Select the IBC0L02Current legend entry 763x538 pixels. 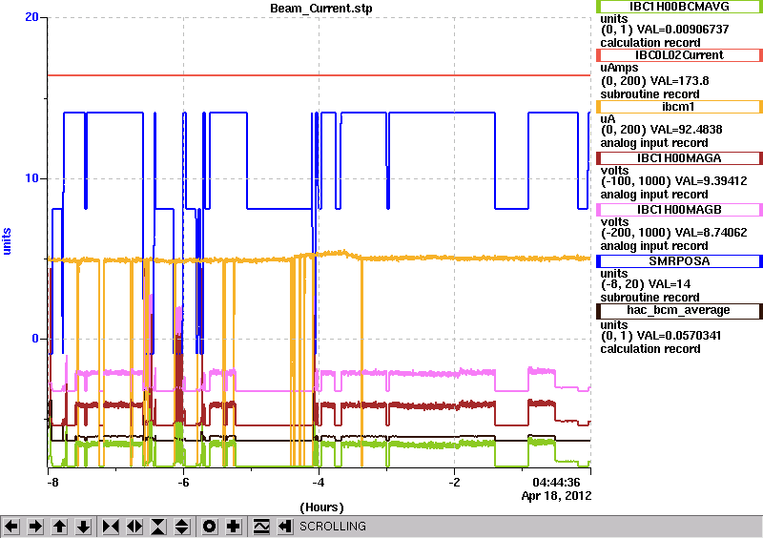click(x=679, y=55)
